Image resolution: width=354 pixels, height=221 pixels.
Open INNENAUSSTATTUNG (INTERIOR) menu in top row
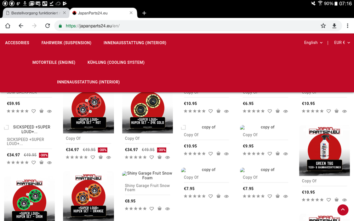(x=135, y=43)
